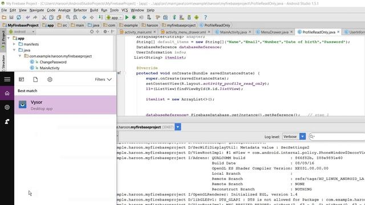Click the MyFirebaseProject breadcrumb
365x205 pixels.
(x=21, y=25)
